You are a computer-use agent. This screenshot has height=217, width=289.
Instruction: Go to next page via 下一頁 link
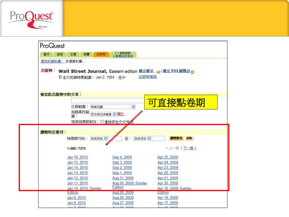point(190,148)
